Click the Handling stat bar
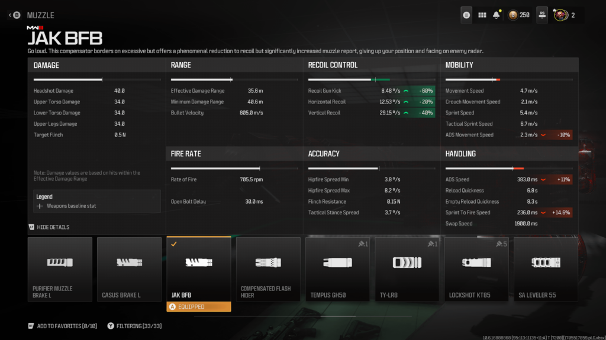The image size is (606, 340). point(508,168)
